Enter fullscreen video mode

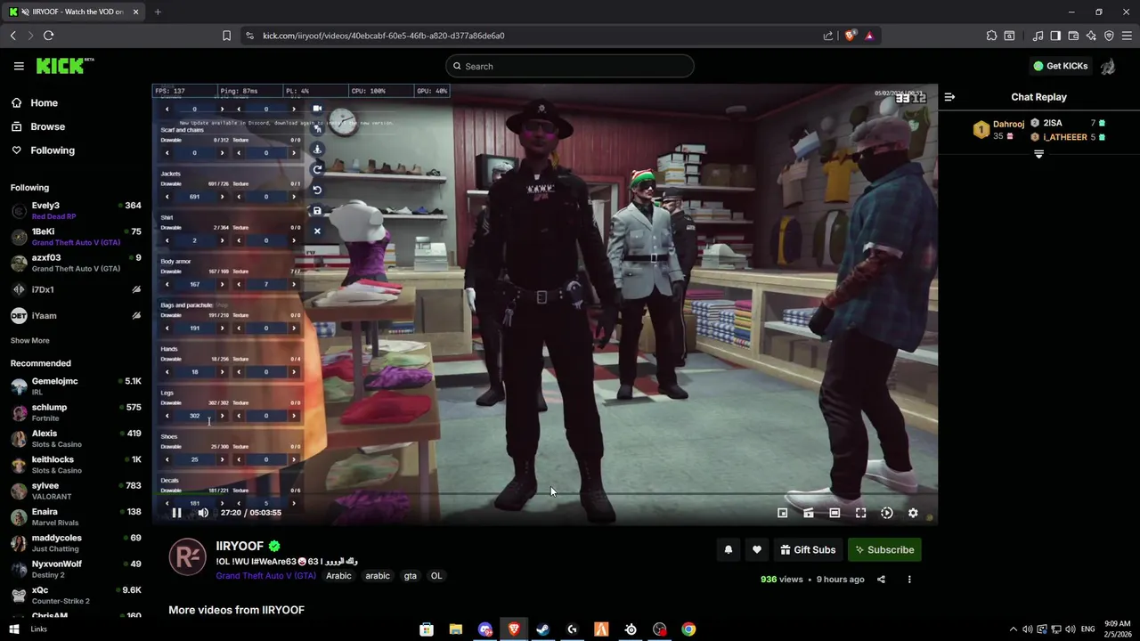(x=860, y=513)
